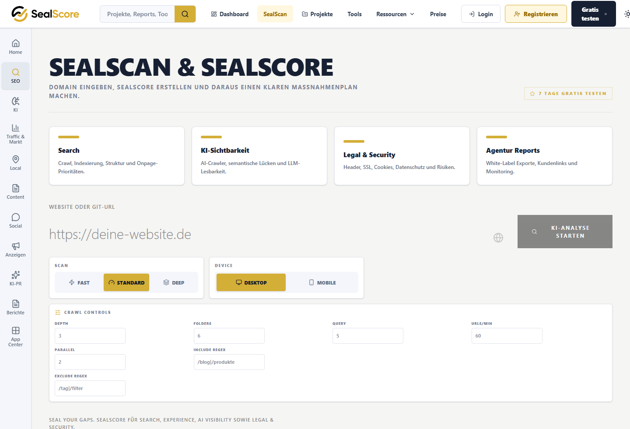The image size is (630, 429).
Task: Select the DESKTOP device option
Action: click(x=251, y=283)
